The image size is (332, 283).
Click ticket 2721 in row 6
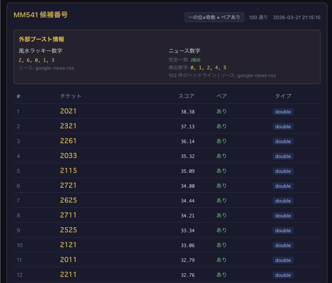(x=68, y=186)
